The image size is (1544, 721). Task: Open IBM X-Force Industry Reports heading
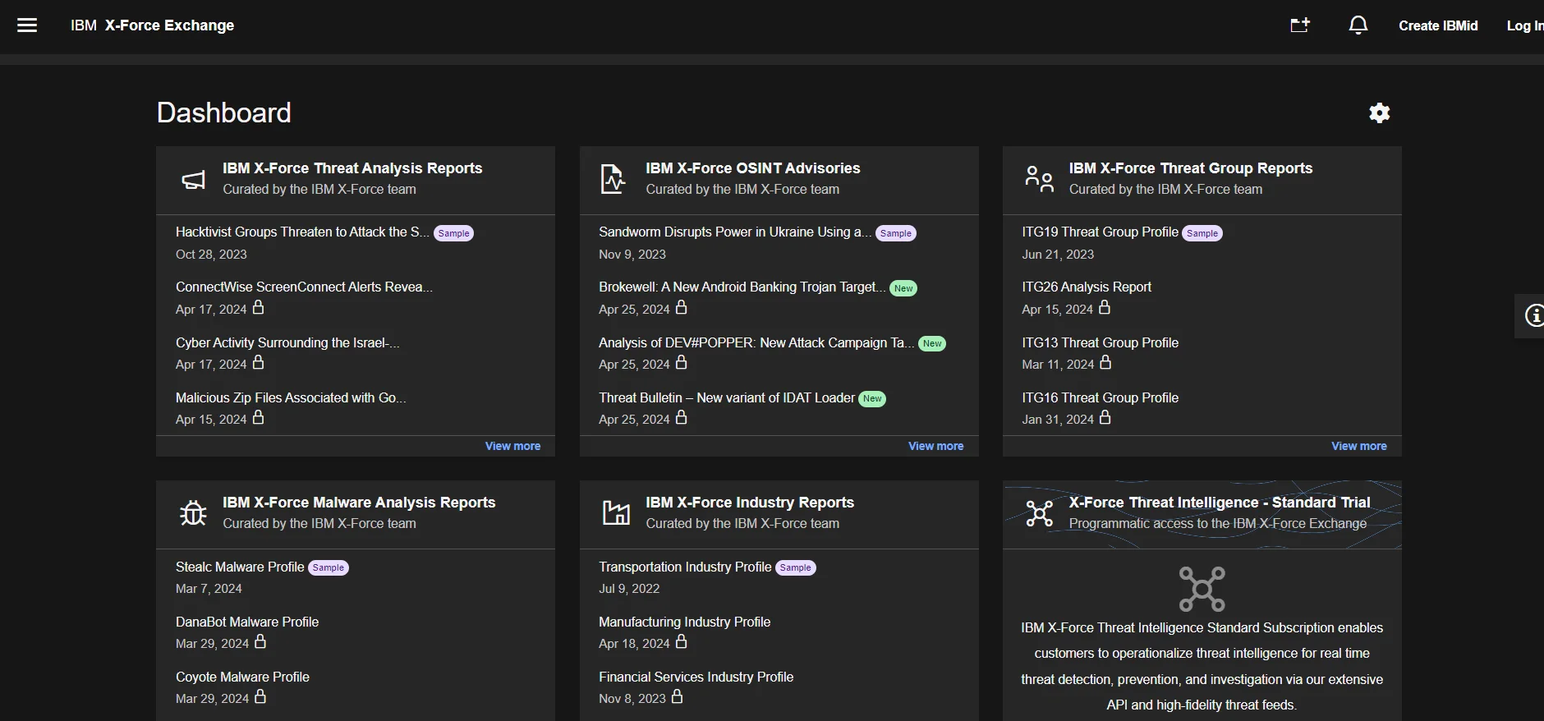click(x=750, y=503)
